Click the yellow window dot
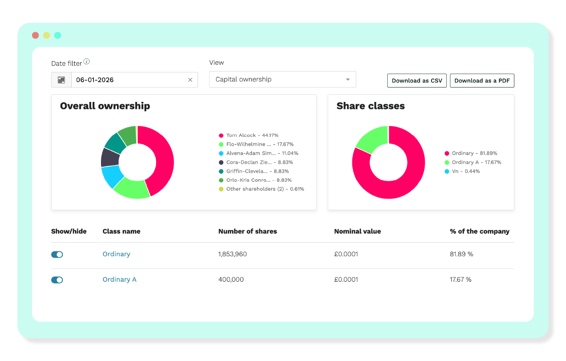 pos(47,35)
